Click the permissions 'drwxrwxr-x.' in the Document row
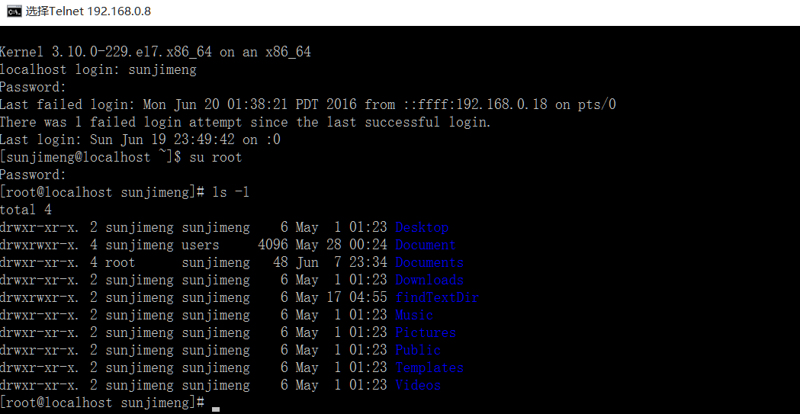This screenshot has height=414, width=800. point(40,245)
